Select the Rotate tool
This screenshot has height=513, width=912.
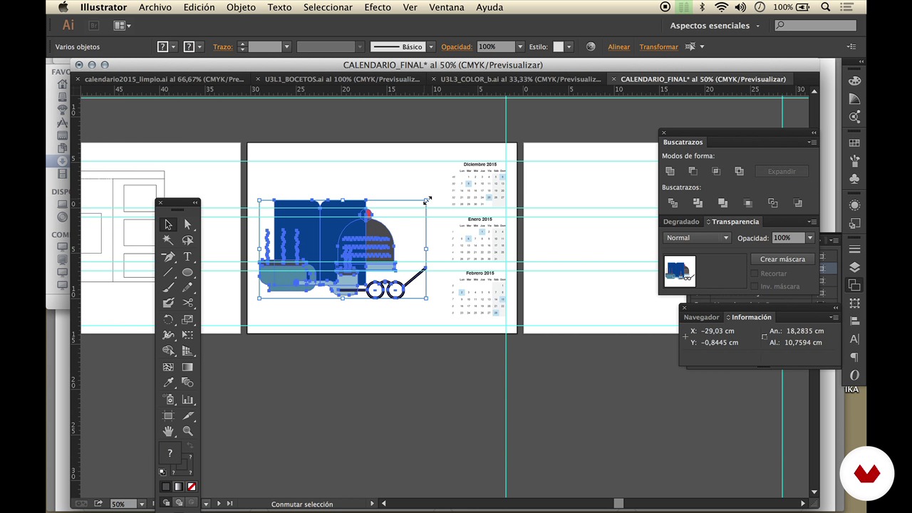pos(168,320)
